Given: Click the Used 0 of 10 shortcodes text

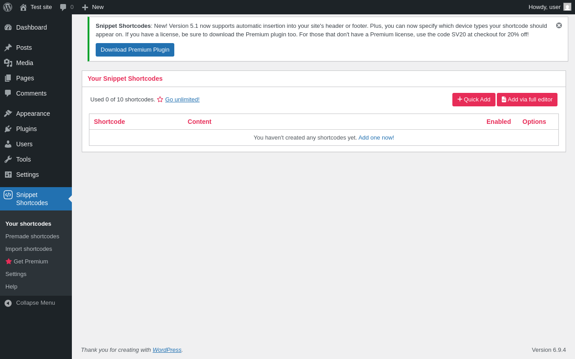Looking at the screenshot, I should 123,100.
